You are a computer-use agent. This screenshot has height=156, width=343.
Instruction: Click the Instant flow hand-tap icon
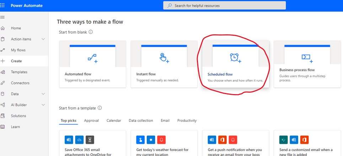coord(164,58)
